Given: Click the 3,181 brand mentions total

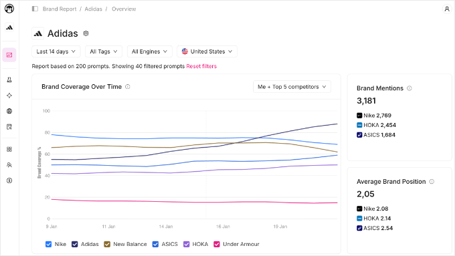Looking at the screenshot, I should (366, 101).
